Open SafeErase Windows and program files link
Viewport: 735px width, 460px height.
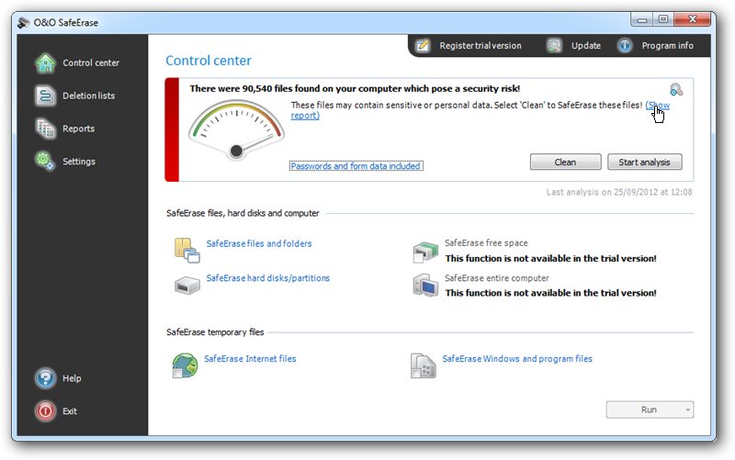pos(517,359)
